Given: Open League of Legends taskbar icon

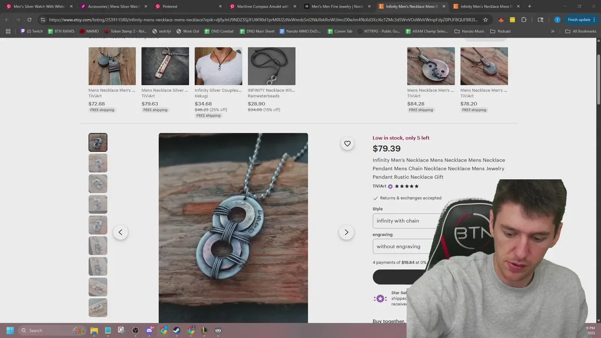Looking at the screenshot, I should [x=204, y=330].
